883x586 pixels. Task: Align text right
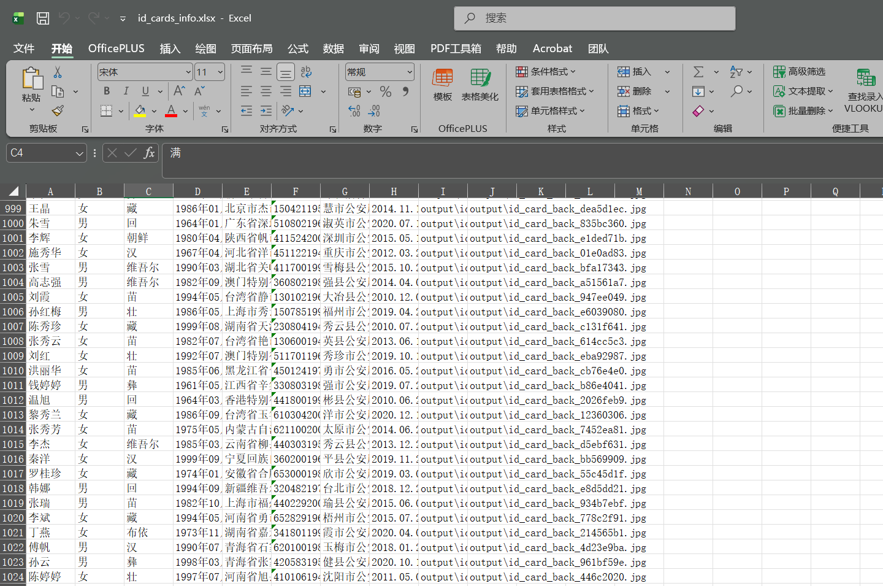286,91
